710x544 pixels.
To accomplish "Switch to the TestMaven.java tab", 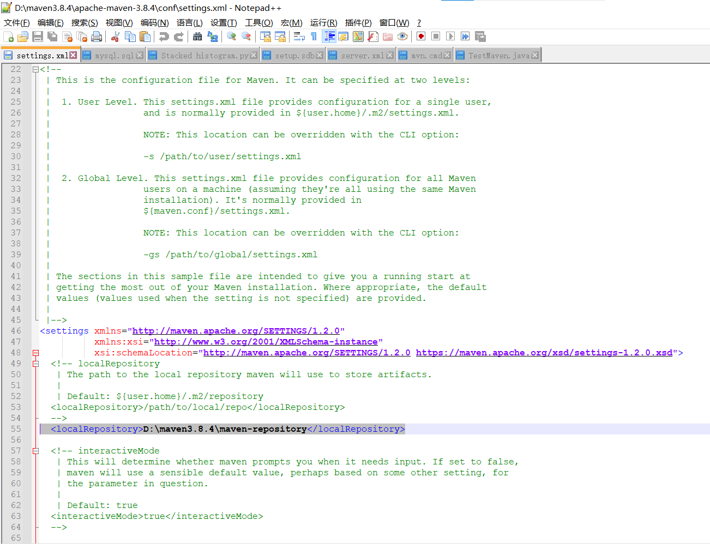I will click(498, 56).
